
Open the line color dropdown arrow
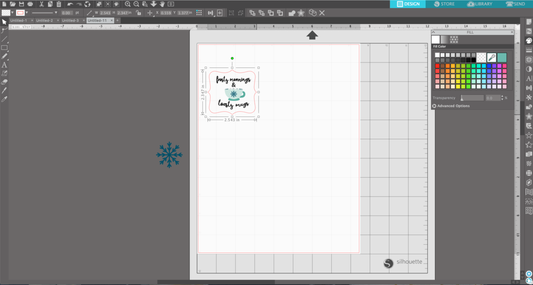[x=26, y=13]
